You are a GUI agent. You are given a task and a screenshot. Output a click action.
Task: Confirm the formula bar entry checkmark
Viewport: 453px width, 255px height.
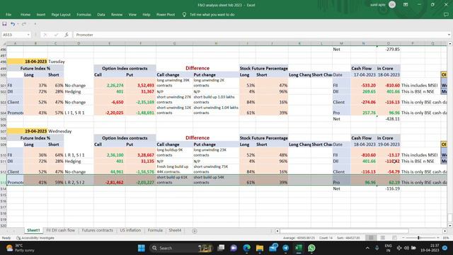coord(56,35)
